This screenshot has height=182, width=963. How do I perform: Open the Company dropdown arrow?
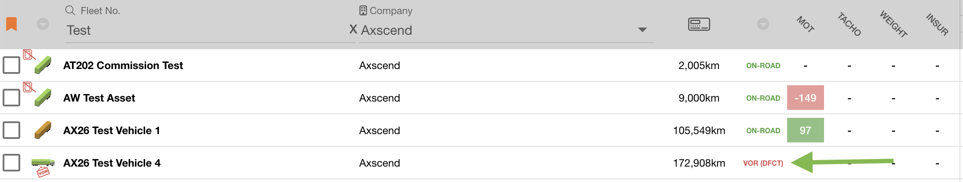click(642, 30)
